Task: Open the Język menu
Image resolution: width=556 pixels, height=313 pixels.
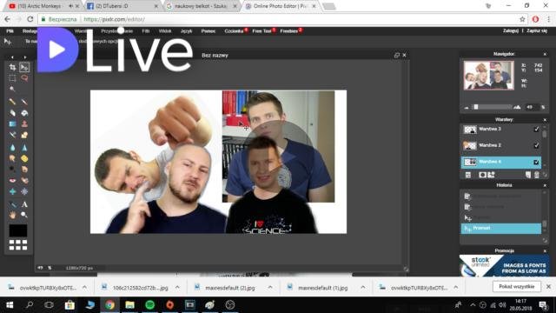Action: (186, 31)
